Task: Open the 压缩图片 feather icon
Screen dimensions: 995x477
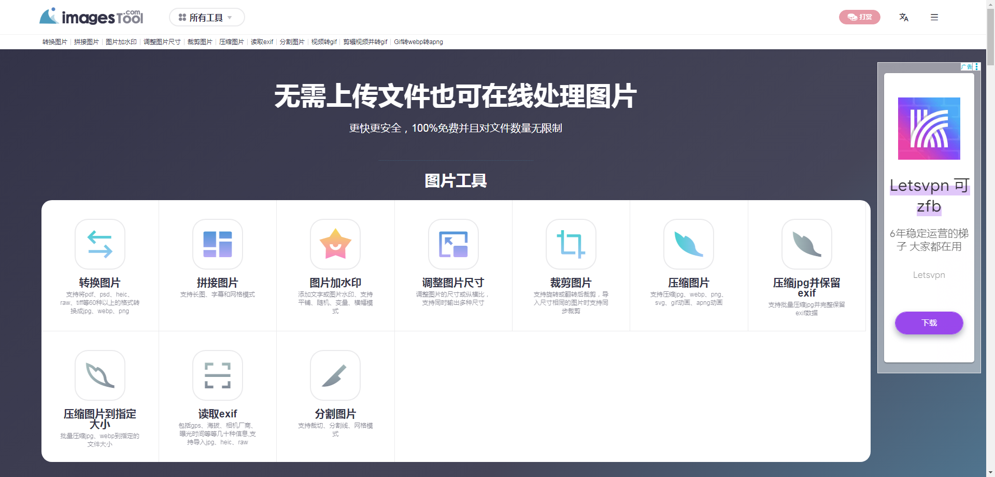Action: coord(689,244)
